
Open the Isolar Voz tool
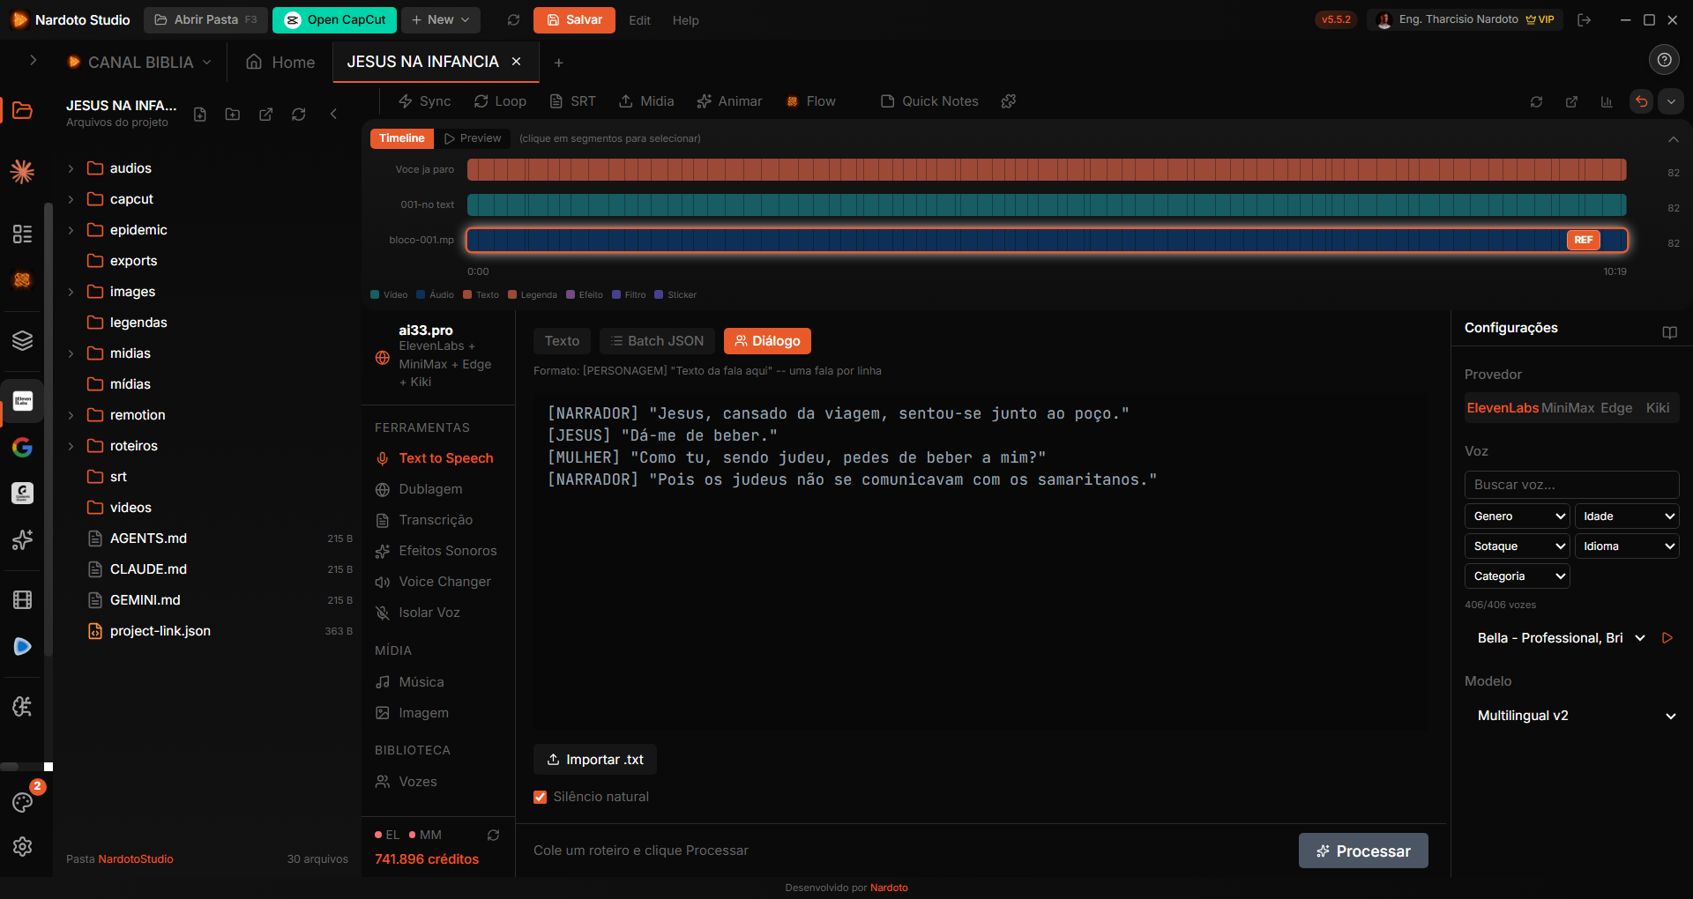[429, 612]
